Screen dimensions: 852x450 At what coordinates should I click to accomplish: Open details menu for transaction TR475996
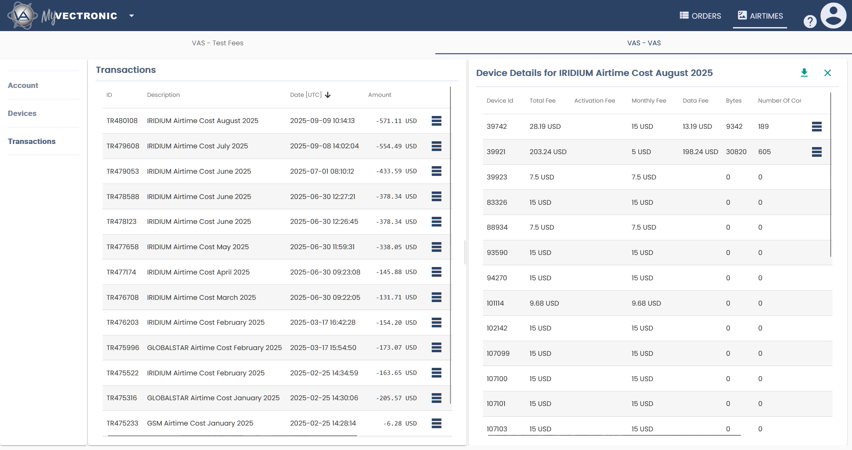click(436, 348)
